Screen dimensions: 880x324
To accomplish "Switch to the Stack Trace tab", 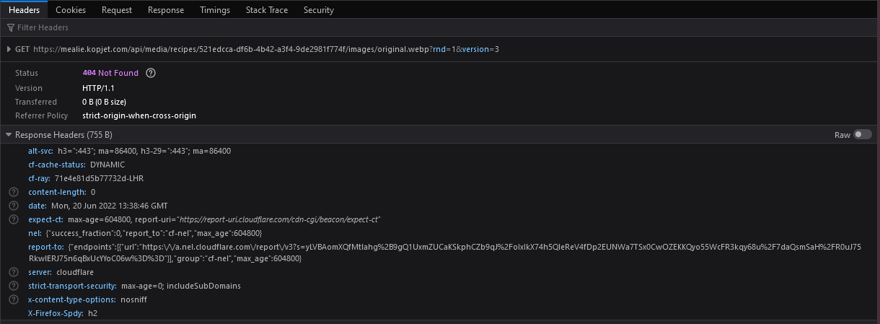I will (x=266, y=10).
